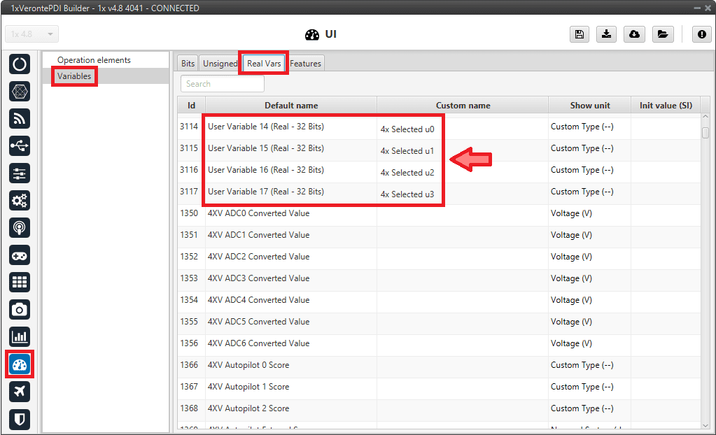Open the folder icon in top toolbar
Screen dimensions: 716x435
click(x=661, y=34)
